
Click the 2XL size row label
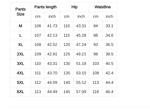pos(20,54)
